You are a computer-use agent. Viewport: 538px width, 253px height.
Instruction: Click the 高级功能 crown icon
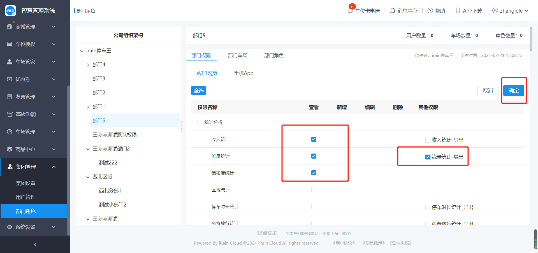(x=10, y=114)
